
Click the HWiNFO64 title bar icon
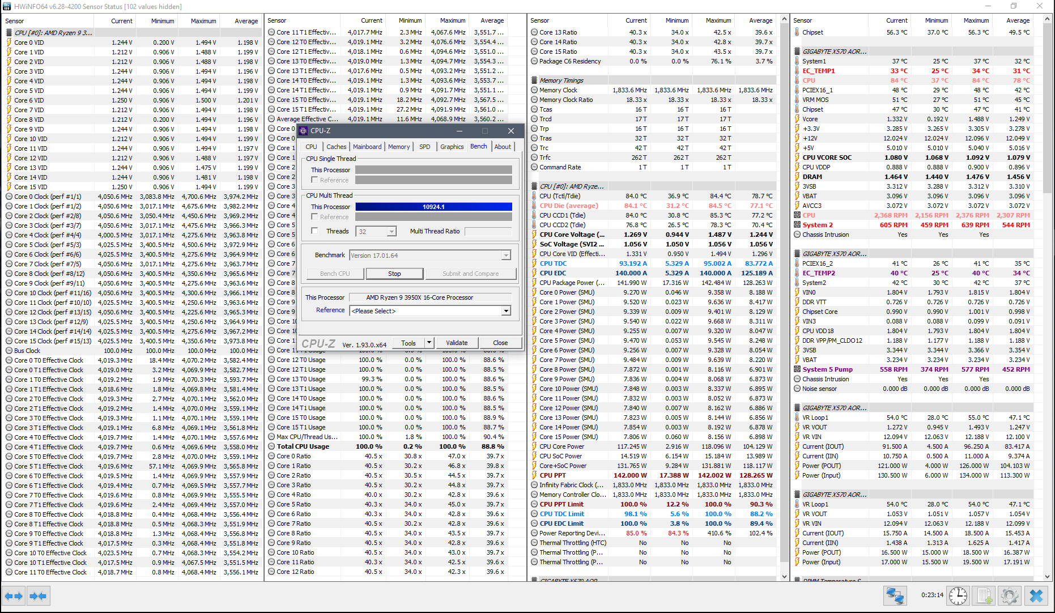[7, 6]
